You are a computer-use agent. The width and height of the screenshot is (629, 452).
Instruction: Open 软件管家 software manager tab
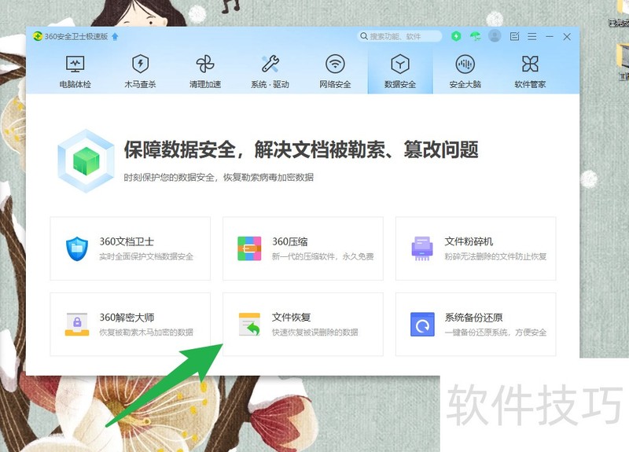[x=530, y=72]
